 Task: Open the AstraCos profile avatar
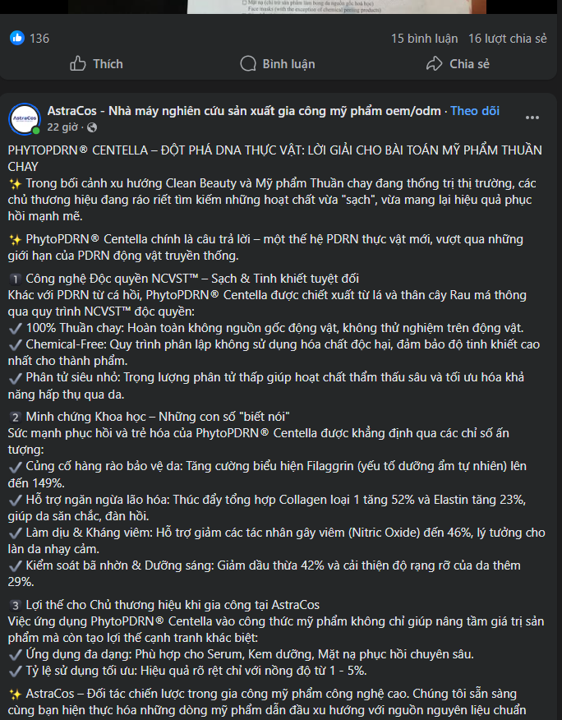pyautogui.click(x=25, y=119)
